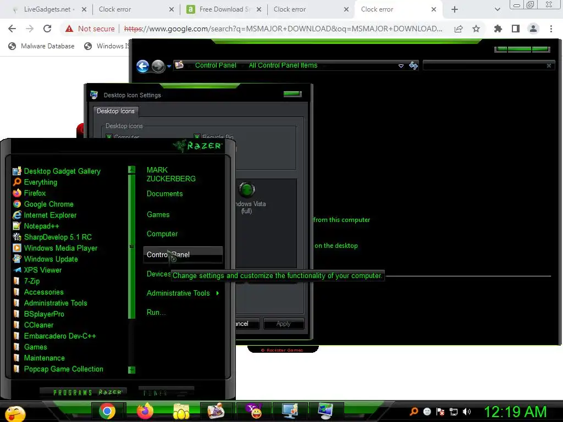Image resolution: width=563 pixels, height=422 pixels.
Task: Expand Administrative Tools folder in program list
Action: [x=50, y=303]
